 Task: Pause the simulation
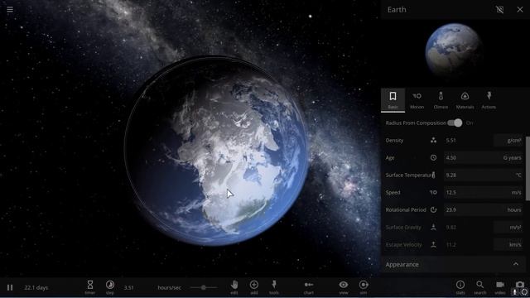10,287
